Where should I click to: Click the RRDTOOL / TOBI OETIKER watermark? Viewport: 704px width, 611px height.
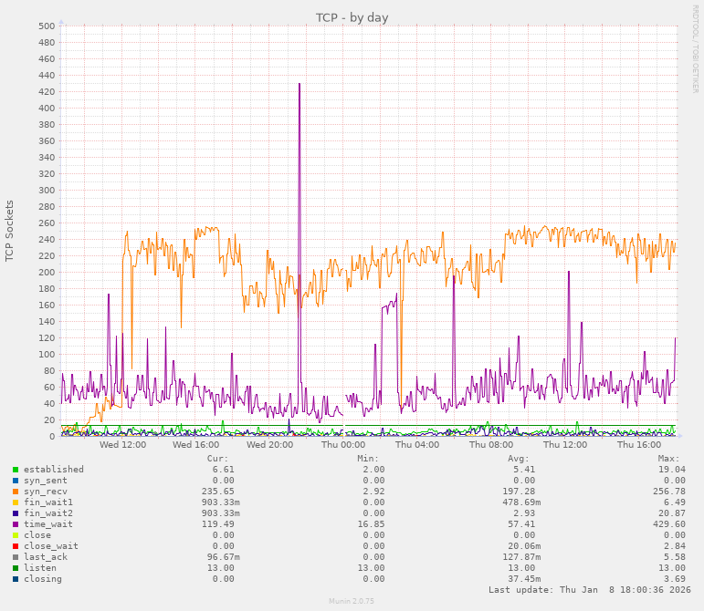(695, 48)
